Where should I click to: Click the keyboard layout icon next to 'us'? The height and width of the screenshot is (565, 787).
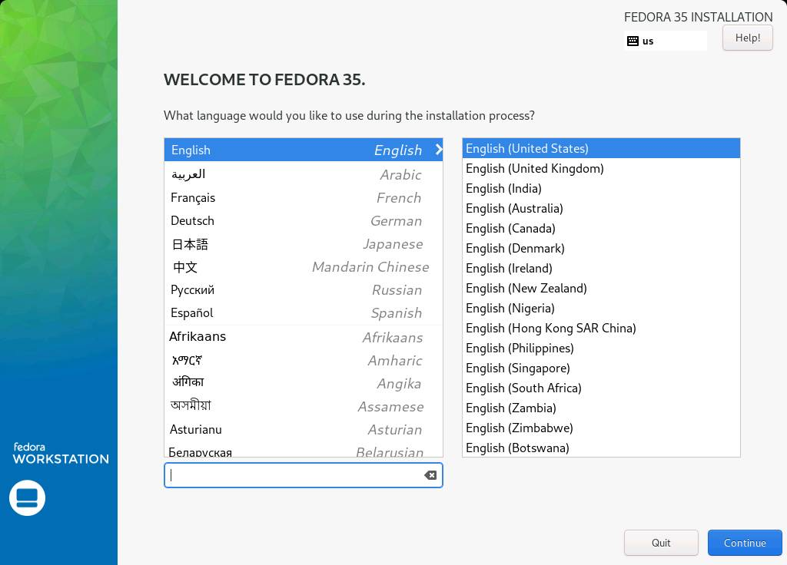point(633,41)
